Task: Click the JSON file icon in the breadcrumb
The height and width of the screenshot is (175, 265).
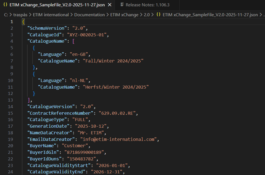Action: click(x=158, y=15)
